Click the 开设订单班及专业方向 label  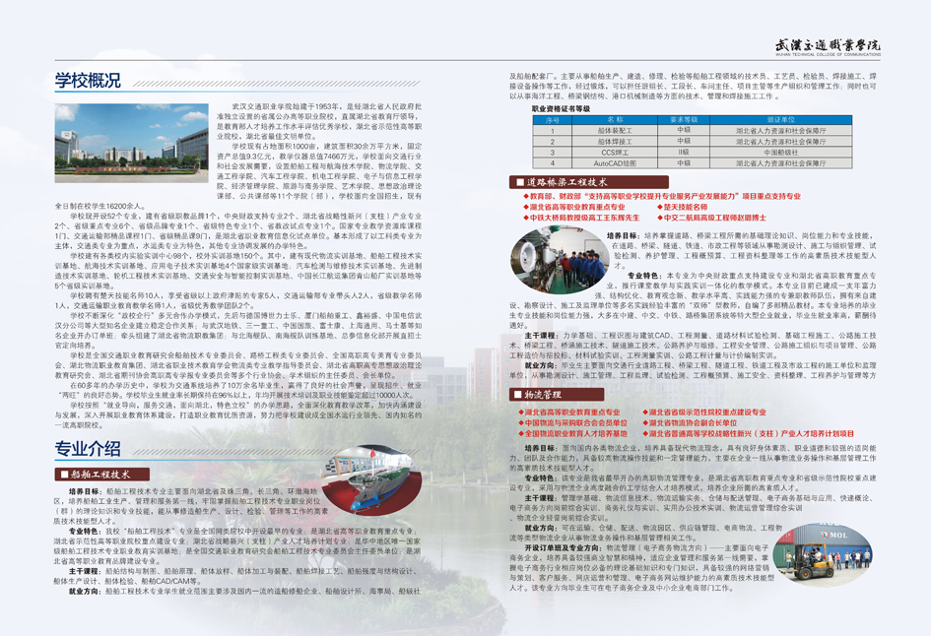(x=563, y=548)
